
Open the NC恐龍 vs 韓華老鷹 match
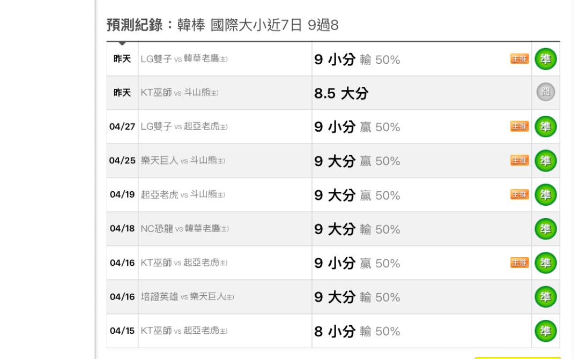[184, 229]
